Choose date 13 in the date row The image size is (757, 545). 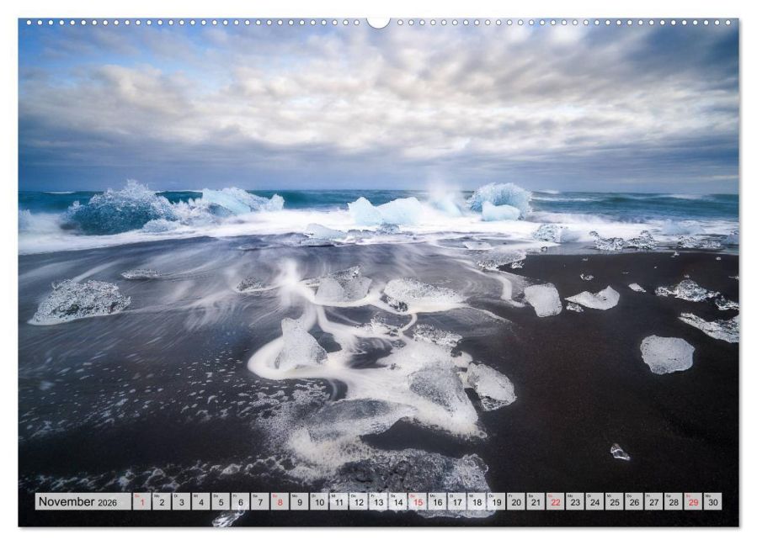tap(378, 502)
